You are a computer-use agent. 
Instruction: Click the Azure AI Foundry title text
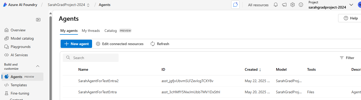(23, 5)
